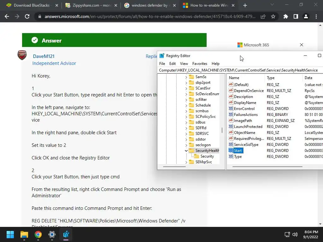Select the (Default) string value icon
Image resolution: width=323 pixels, height=242 pixels.
[231, 84]
